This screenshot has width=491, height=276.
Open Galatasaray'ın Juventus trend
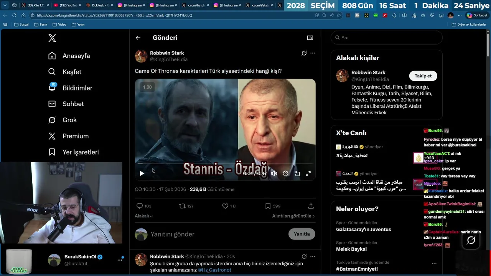[x=364, y=229]
